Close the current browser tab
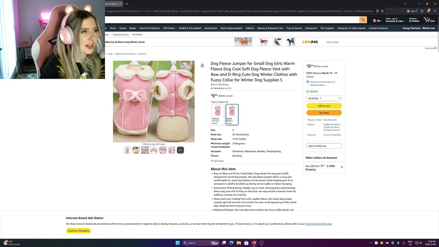The image size is (439, 247). point(120,4)
